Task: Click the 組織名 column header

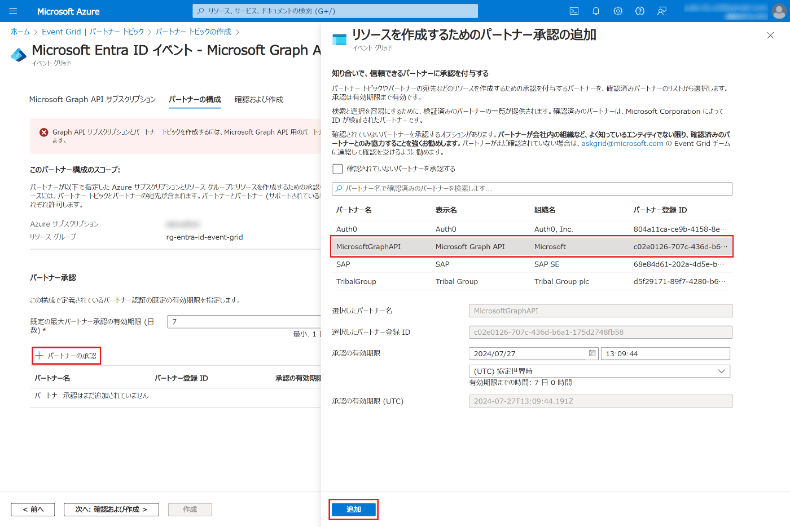Action: coord(545,210)
